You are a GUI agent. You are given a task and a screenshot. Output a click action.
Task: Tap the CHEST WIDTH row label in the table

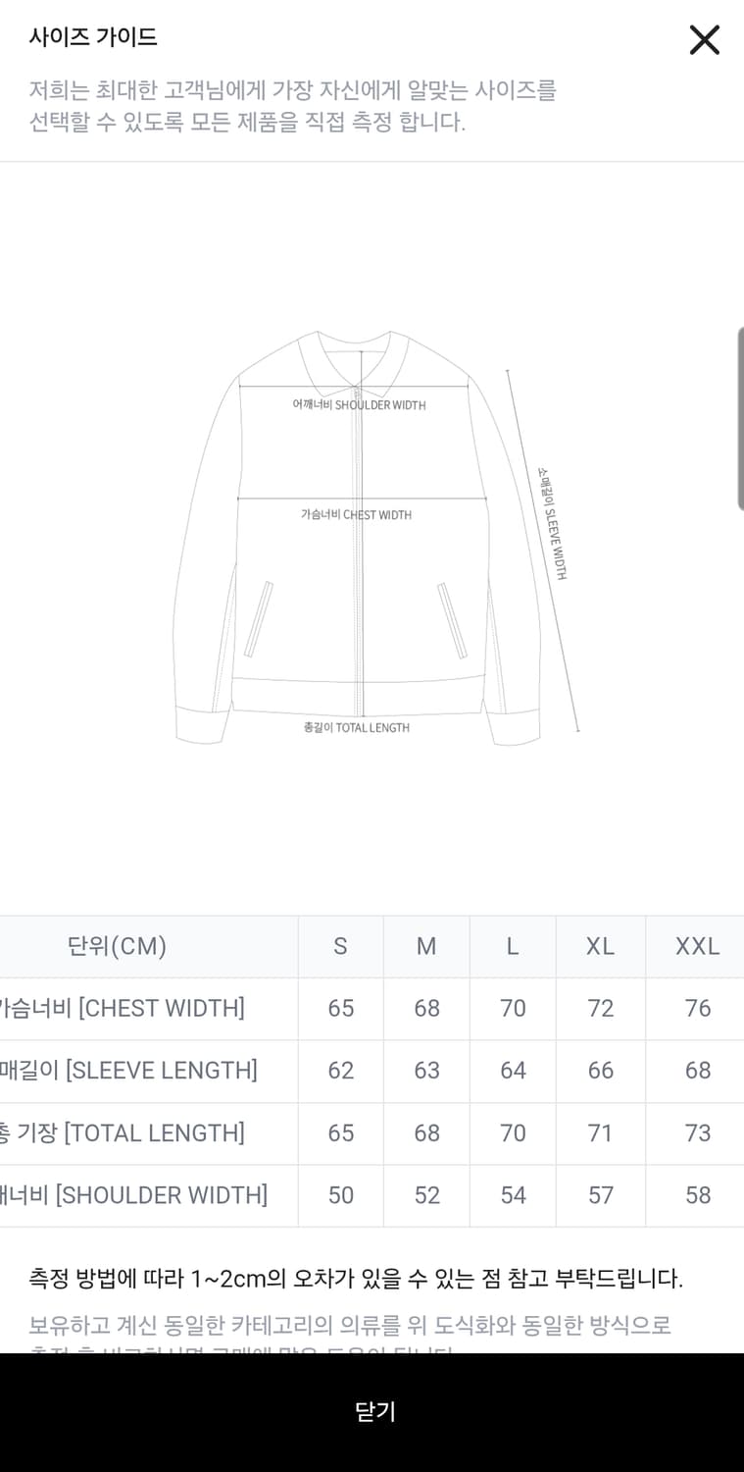(122, 1008)
